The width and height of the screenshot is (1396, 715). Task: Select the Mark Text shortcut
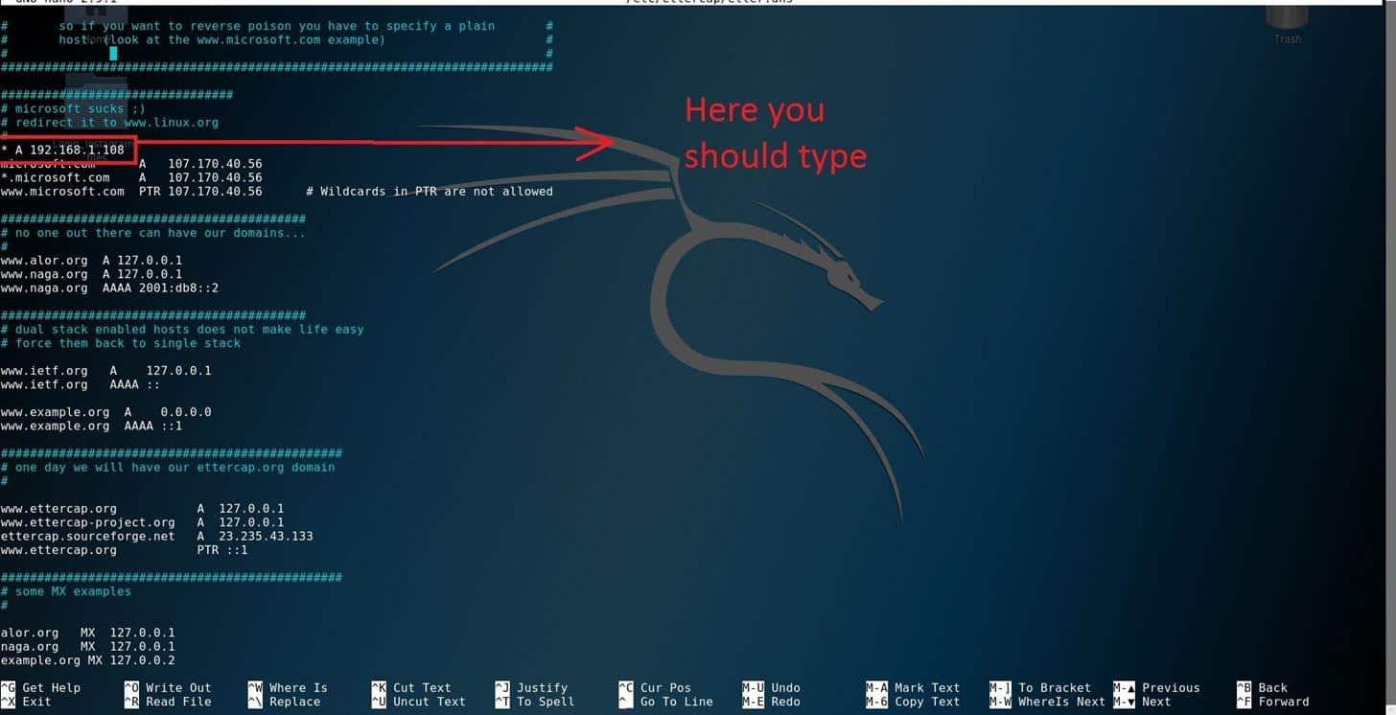click(914, 688)
